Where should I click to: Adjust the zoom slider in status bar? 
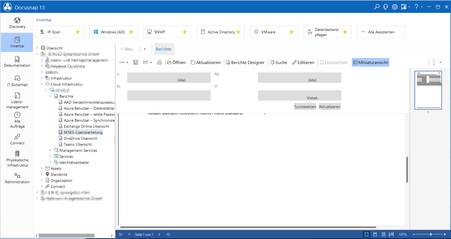point(430,234)
